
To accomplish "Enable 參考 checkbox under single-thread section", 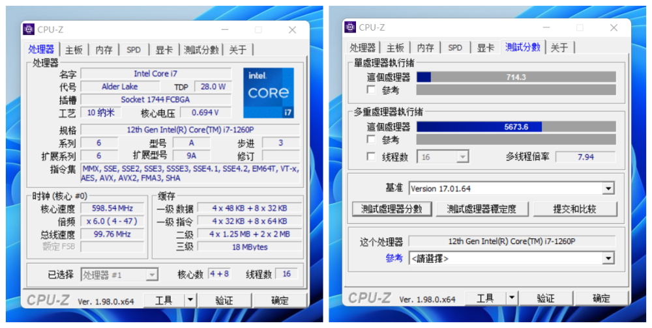I will [x=372, y=90].
